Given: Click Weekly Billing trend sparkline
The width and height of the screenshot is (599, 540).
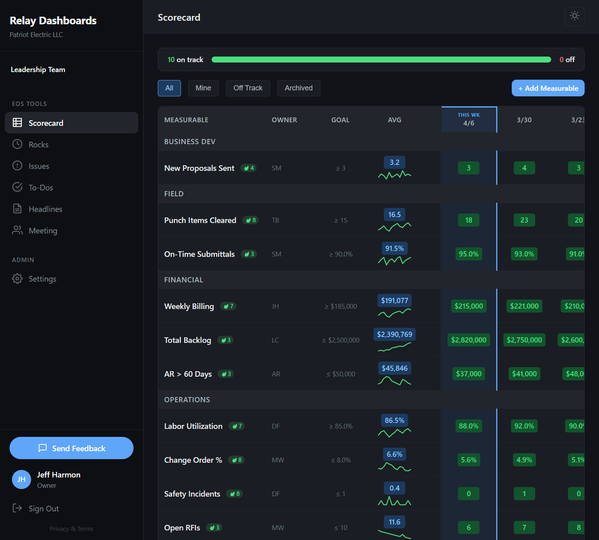Looking at the screenshot, I should (395, 313).
